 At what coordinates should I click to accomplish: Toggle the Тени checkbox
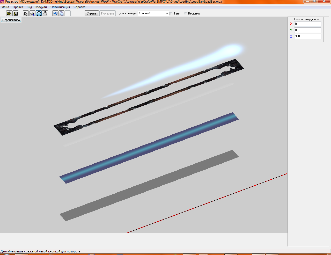[x=171, y=13]
